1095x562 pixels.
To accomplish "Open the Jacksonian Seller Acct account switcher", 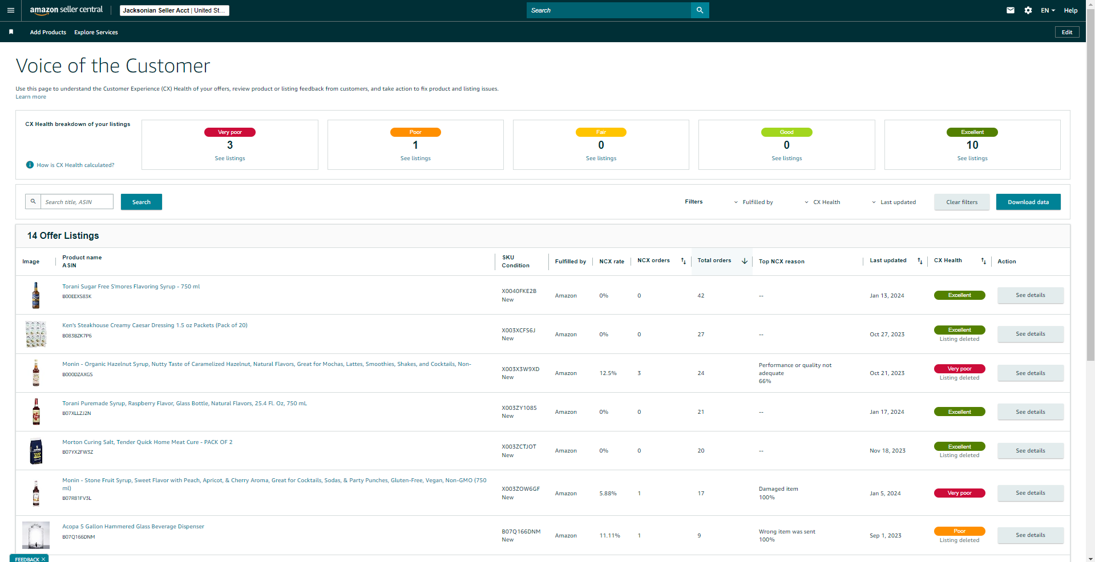I will 175,10.
